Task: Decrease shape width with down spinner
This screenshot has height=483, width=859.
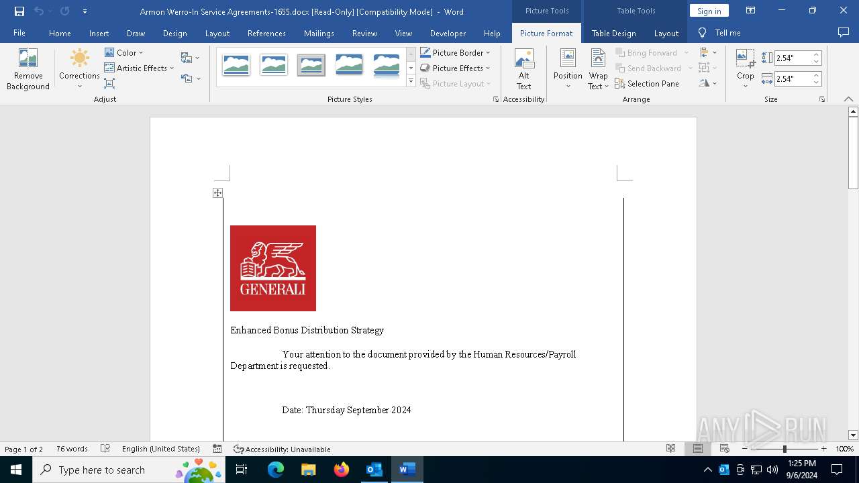Action: (816, 83)
